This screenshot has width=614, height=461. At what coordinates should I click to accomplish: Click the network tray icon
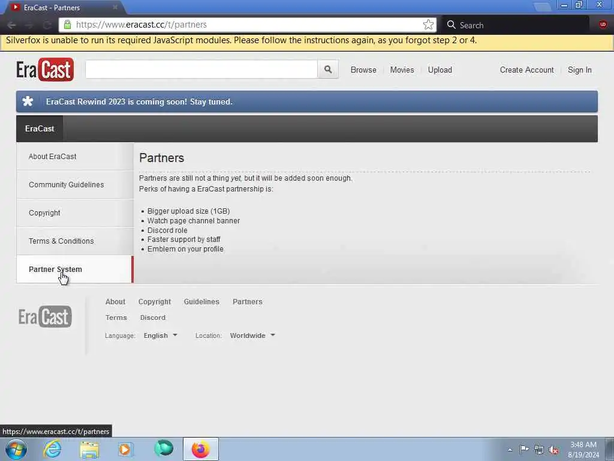(x=539, y=450)
